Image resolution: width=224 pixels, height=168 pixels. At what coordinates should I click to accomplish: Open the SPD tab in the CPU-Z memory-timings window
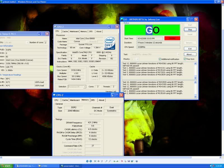93,100
